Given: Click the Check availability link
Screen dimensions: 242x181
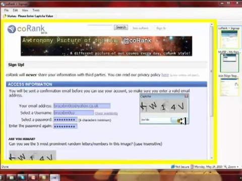Looking at the screenshot, I should pyautogui.click(x=106, y=114).
